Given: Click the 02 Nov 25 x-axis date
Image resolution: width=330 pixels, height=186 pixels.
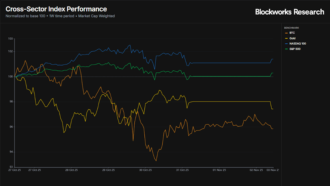Looking at the screenshot, I should click(256, 170).
